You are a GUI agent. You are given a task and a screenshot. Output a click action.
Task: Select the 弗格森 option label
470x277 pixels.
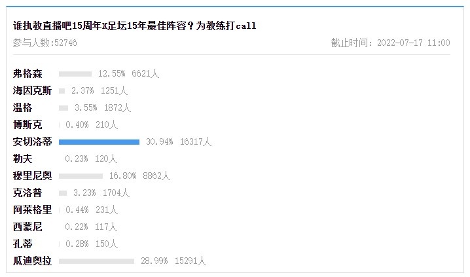27,73
